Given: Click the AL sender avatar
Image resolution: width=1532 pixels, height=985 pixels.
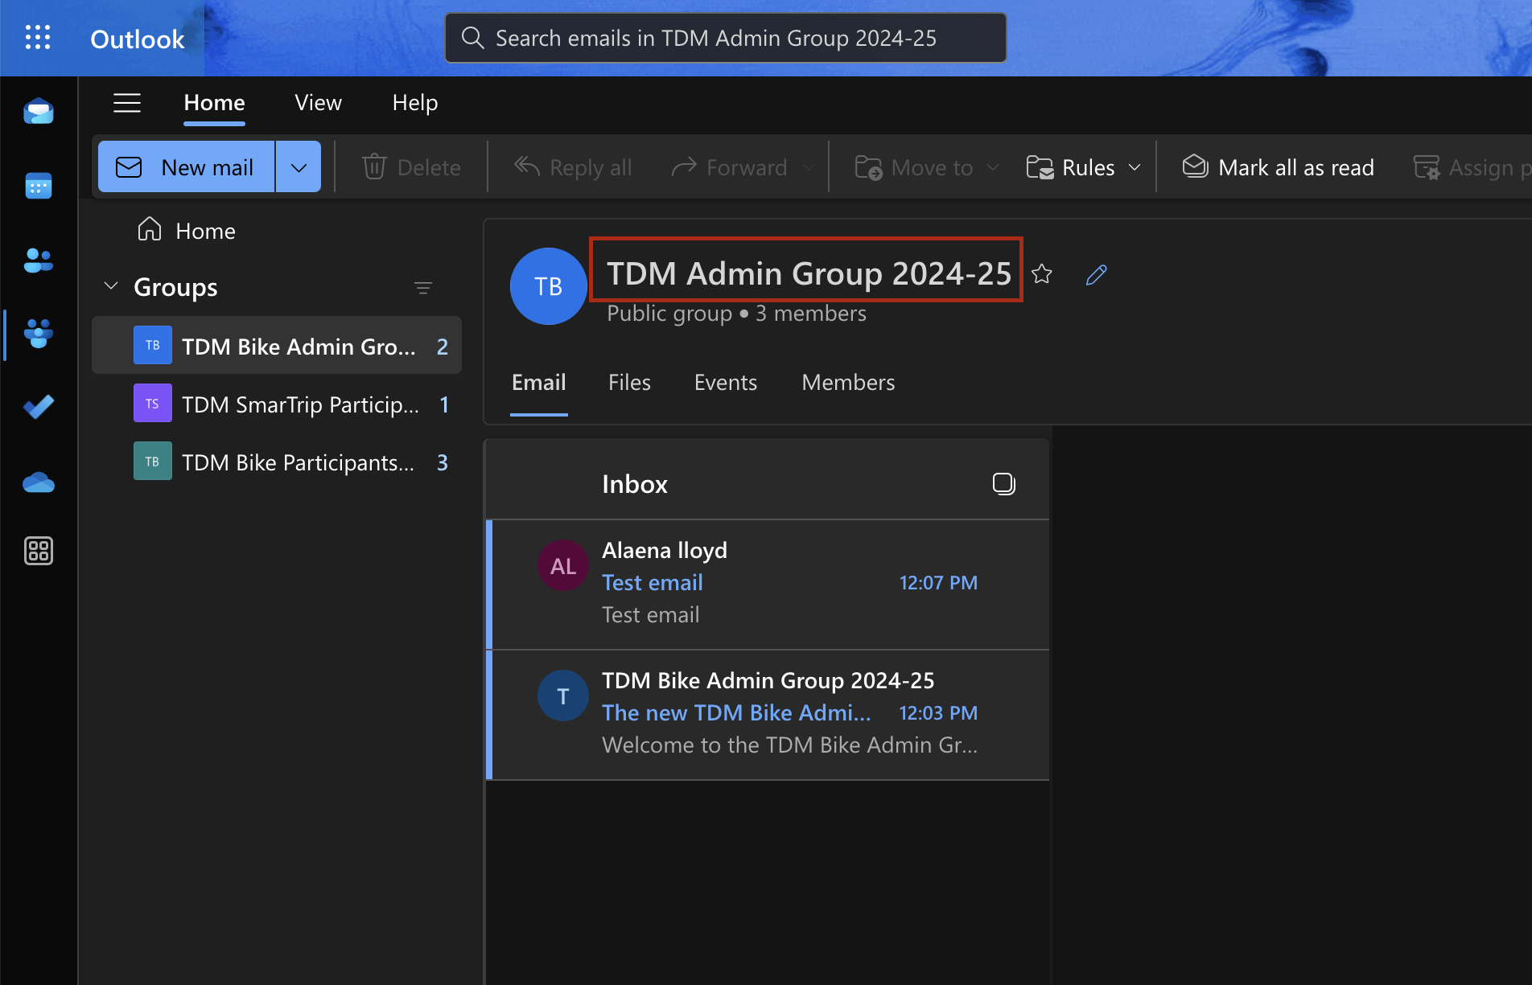Looking at the screenshot, I should pos(563,565).
